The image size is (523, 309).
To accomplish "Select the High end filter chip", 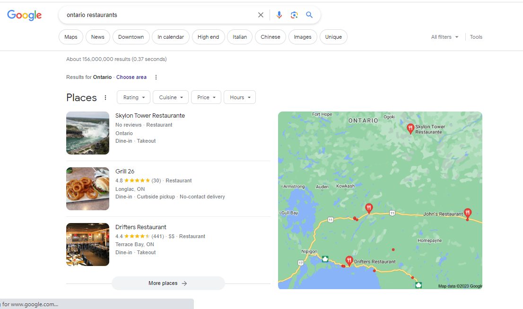I will click(208, 37).
